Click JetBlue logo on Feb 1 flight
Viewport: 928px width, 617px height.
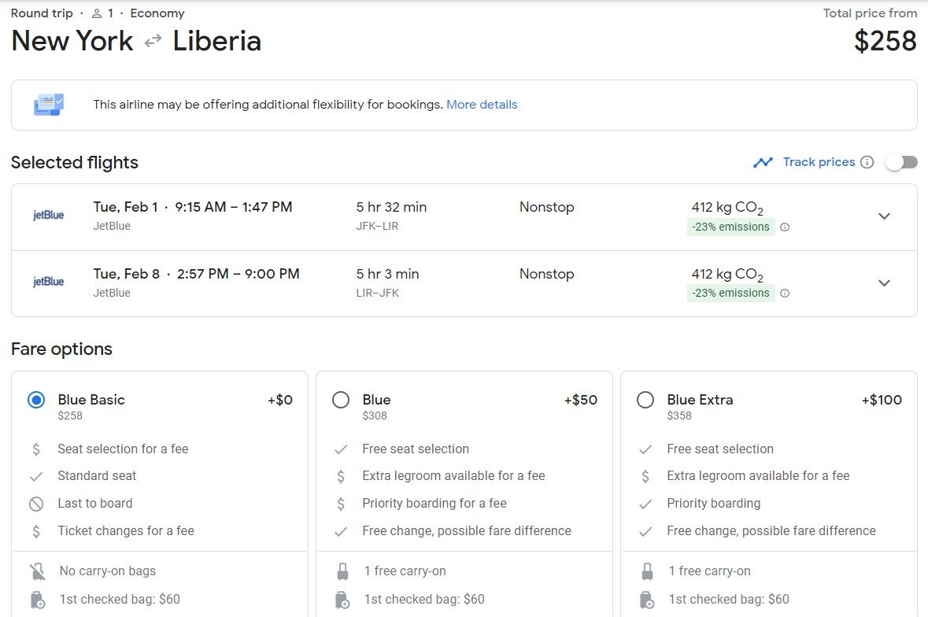point(49,216)
